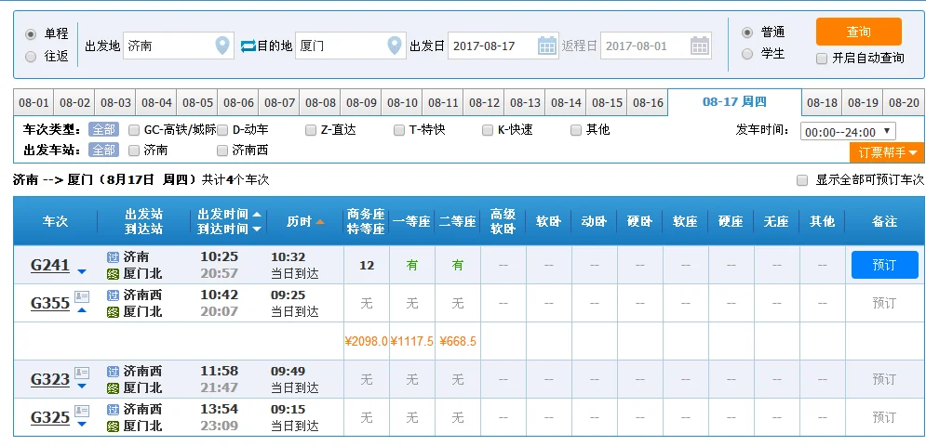The width and height of the screenshot is (926, 446).
Task: Switch to the 08-01 date tab
Action: coord(34,103)
